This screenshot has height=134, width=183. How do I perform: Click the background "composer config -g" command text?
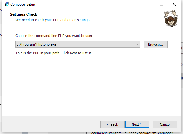[132, 133]
